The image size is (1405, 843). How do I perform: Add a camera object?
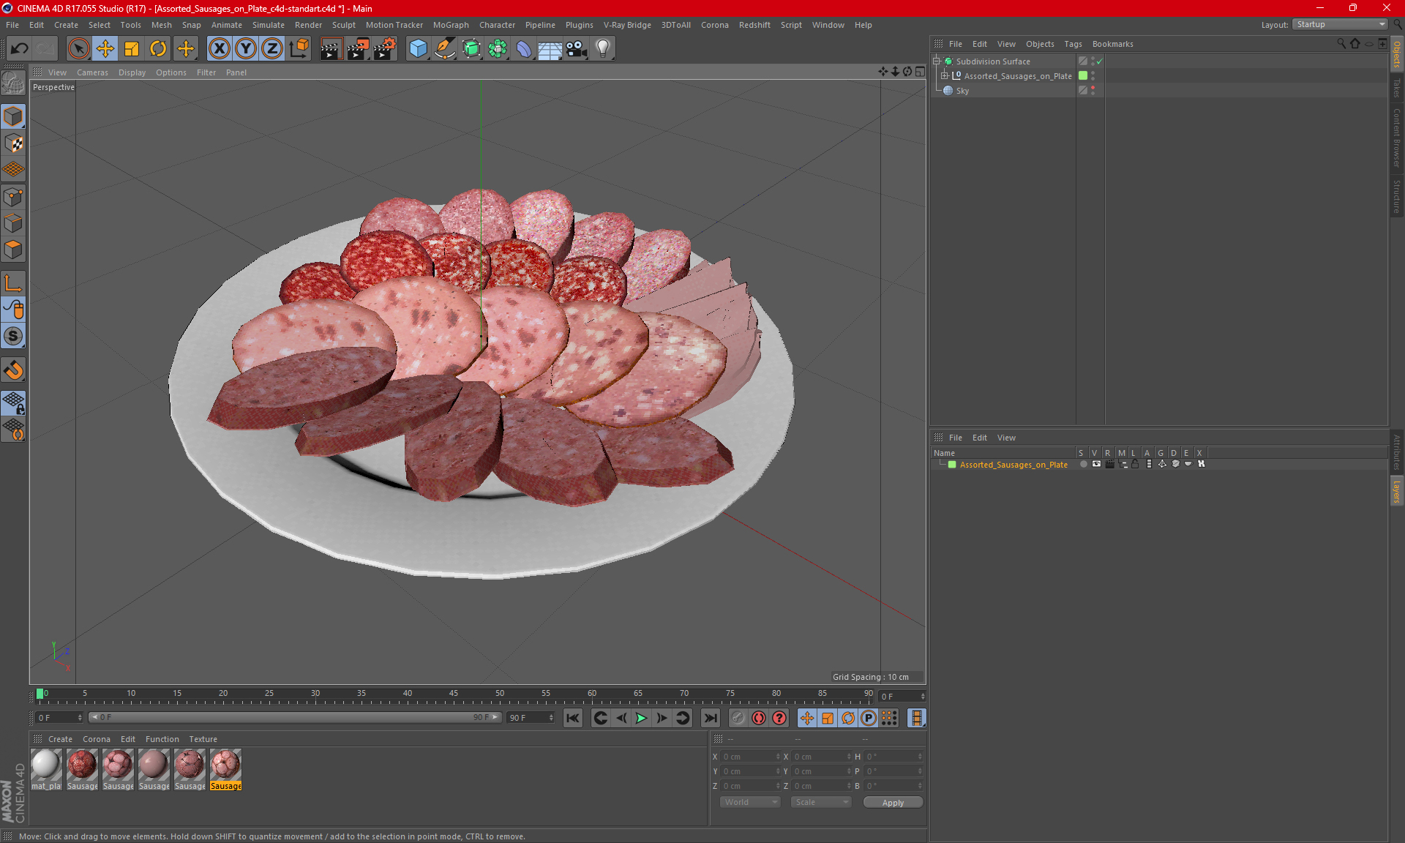[577, 49]
